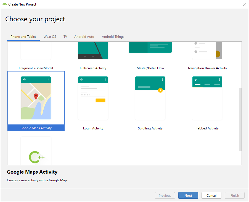Click the Google Maps Activity label
249x202 pixels.
[36, 128]
